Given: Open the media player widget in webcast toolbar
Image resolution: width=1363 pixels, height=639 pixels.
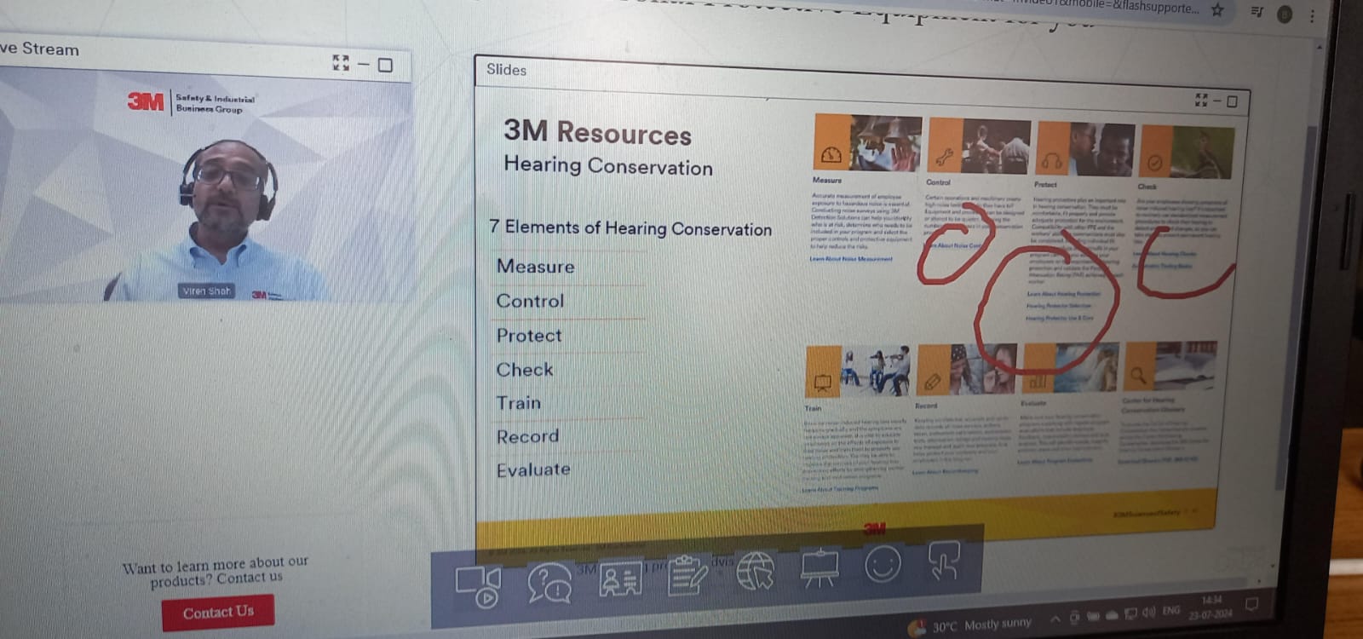Looking at the screenshot, I should click(478, 586).
